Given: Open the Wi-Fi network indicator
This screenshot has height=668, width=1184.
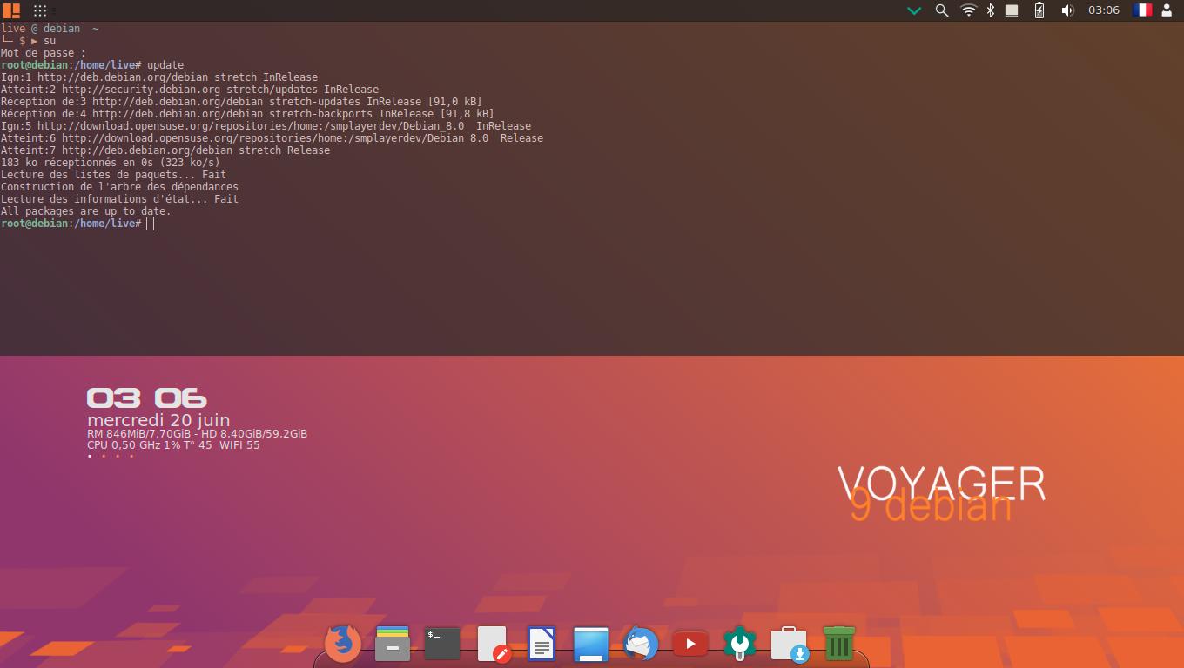Looking at the screenshot, I should 968,10.
